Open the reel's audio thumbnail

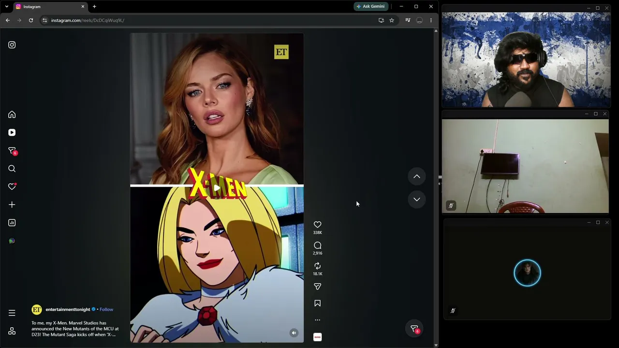coord(317,337)
